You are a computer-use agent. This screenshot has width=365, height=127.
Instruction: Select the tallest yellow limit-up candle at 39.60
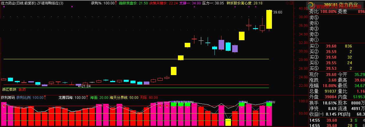269,19
